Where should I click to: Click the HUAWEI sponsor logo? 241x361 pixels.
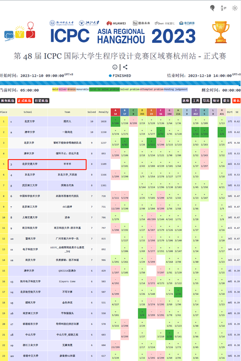[x=116, y=23]
